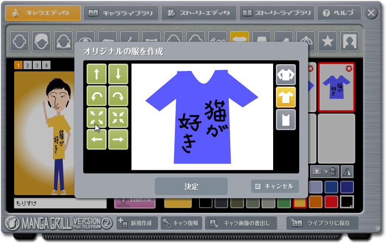Move the shirt design left

click(x=96, y=139)
